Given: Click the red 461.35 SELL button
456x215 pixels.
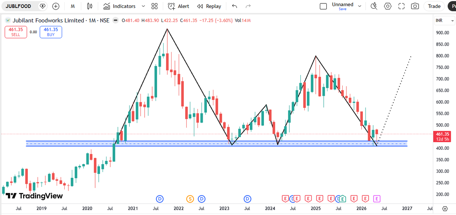Looking at the screenshot, I should click(16, 32).
